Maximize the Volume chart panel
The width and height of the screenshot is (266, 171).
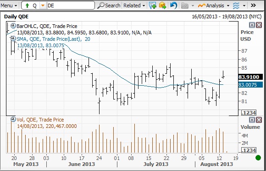(252, 120)
